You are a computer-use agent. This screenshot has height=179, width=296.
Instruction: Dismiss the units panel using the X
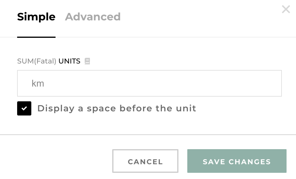coord(286,9)
